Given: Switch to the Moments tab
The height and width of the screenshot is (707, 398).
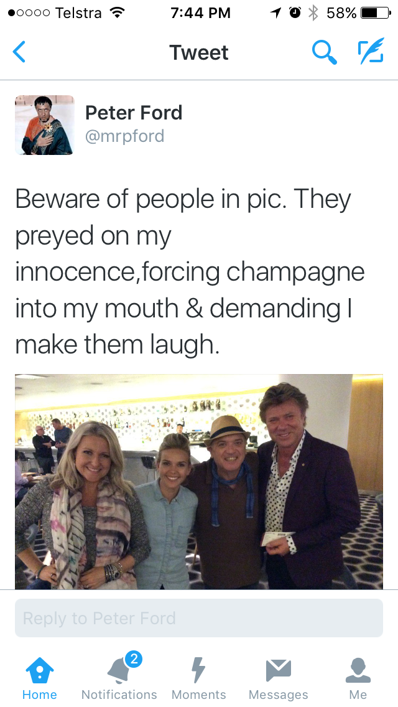Looking at the screenshot, I should pyautogui.click(x=199, y=678).
